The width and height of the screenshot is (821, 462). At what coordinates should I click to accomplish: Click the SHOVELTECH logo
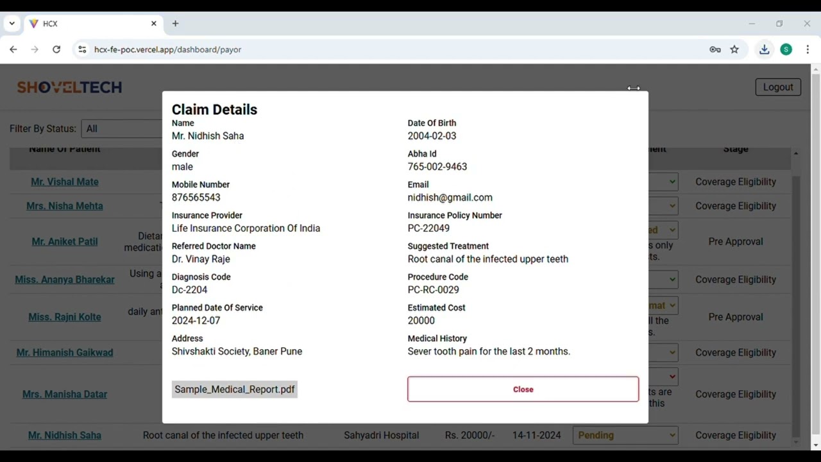(69, 87)
